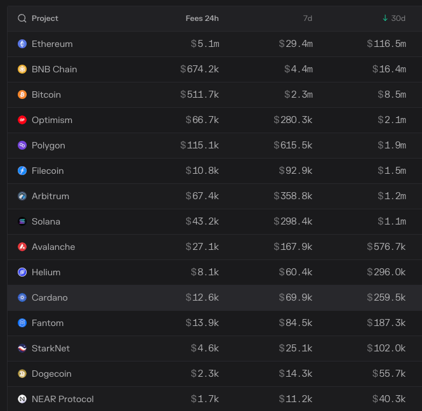The image size is (422, 411).
Task: Click the Filecoin logo icon
Action: tap(22, 171)
